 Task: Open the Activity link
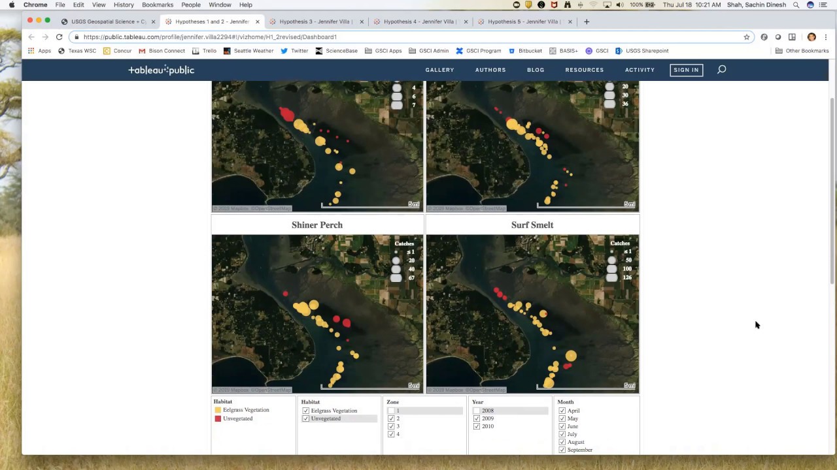coord(640,70)
